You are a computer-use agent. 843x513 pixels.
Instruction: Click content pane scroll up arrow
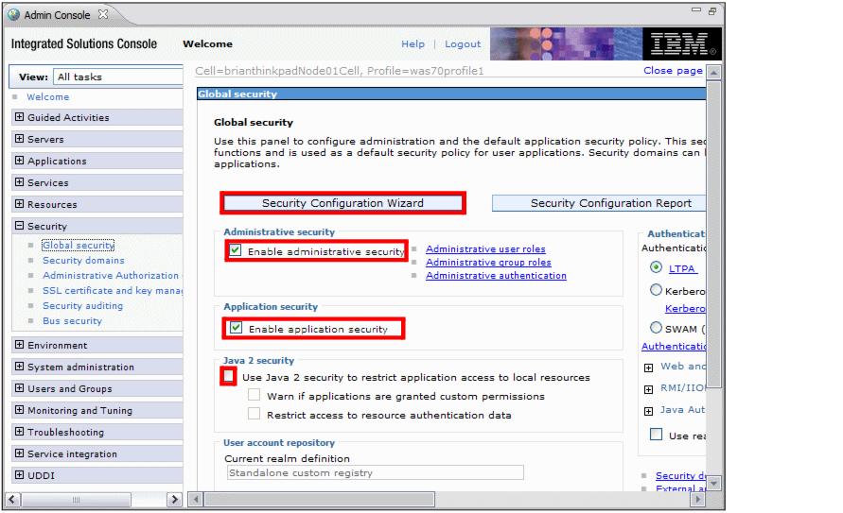click(713, 73)
